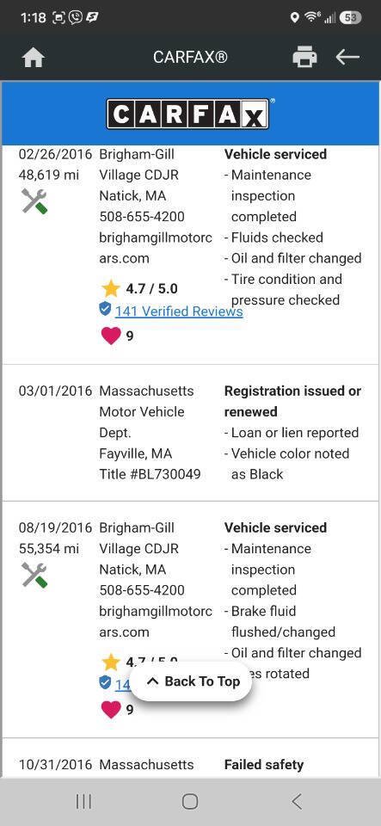
Task: Tap wrench service icon for 02/26/2016 entry
Action: [x=34, y=201]
